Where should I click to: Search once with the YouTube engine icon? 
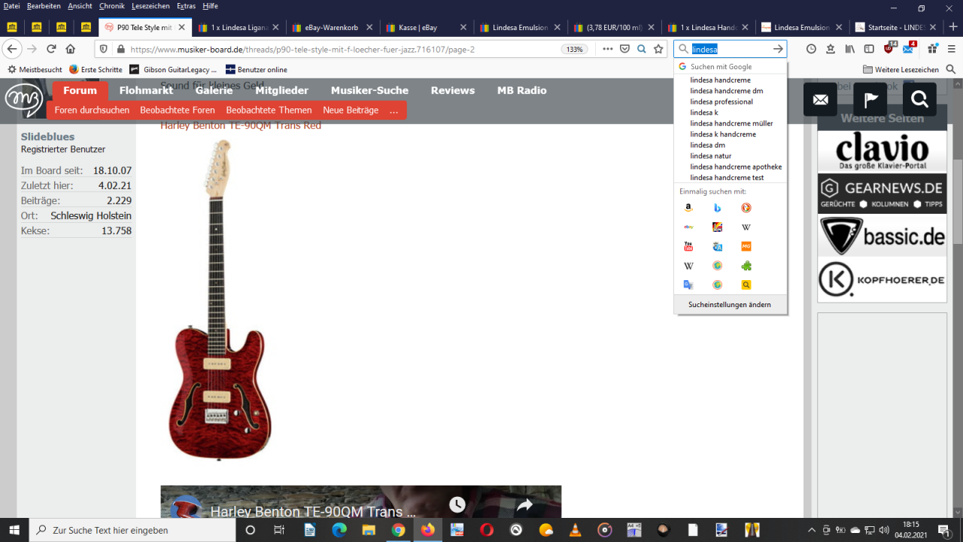point(688,246)
